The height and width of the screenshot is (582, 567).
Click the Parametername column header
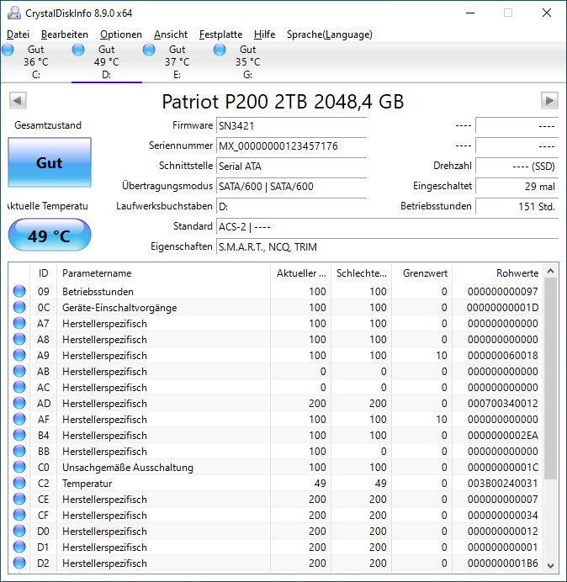(163, 273)
